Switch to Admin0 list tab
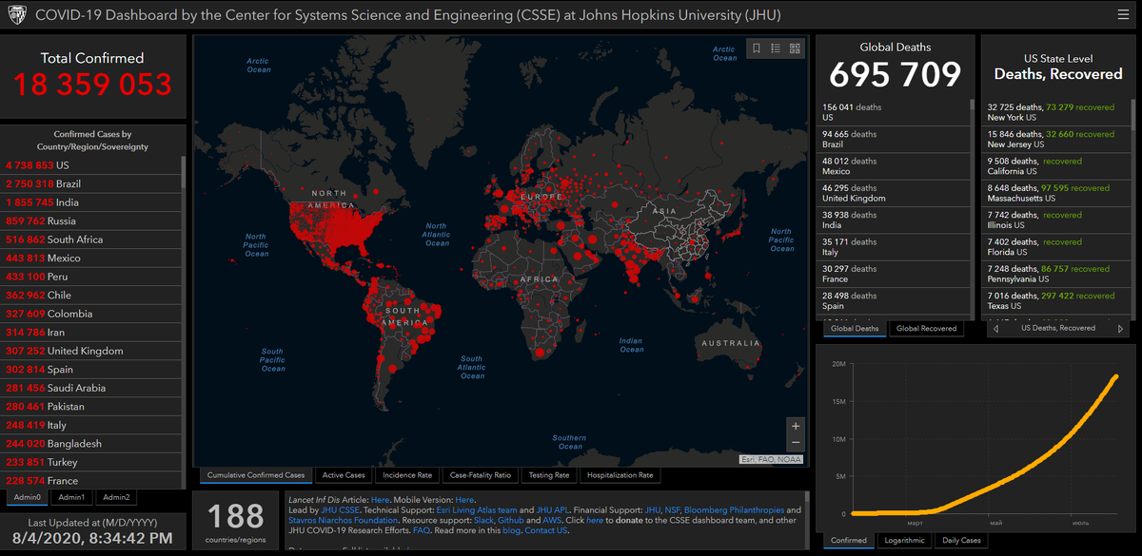Image resolution: width=1142 pixels, height=556 pixels. click(28, 497)
